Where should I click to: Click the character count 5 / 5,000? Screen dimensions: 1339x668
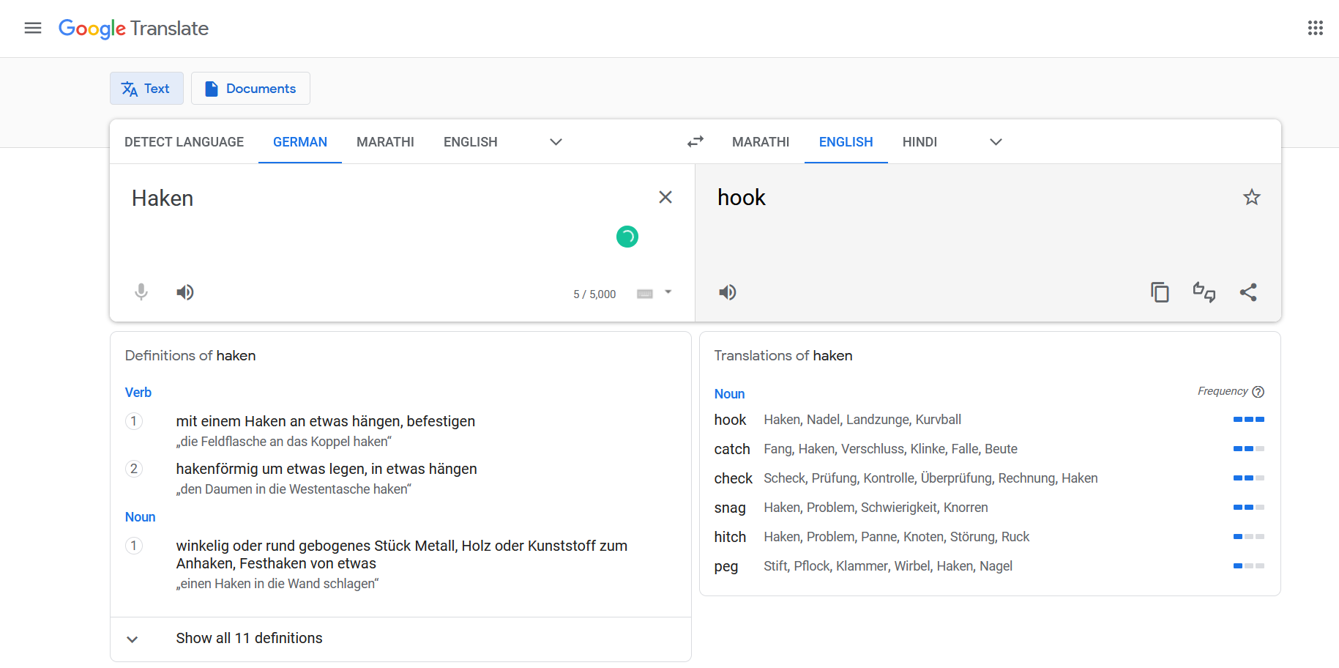tap(594, 294)
